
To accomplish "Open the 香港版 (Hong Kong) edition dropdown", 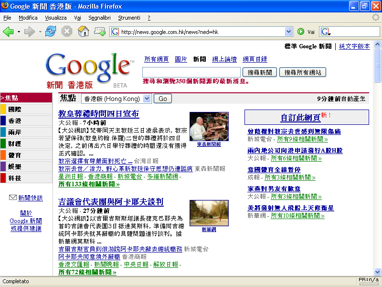I will [117, 99].
